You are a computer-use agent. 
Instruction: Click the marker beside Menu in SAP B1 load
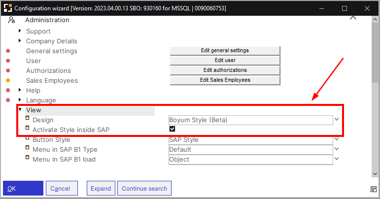pyautogui.click(x=28, y=157)
